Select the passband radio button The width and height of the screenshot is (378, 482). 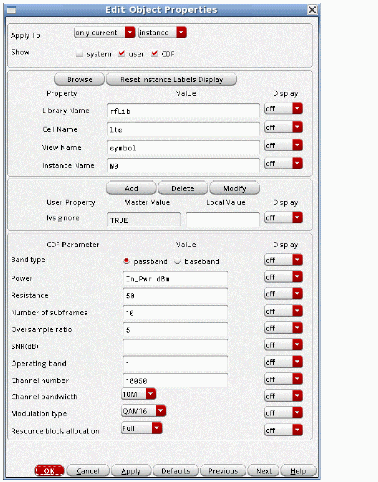tap(127, 261)
